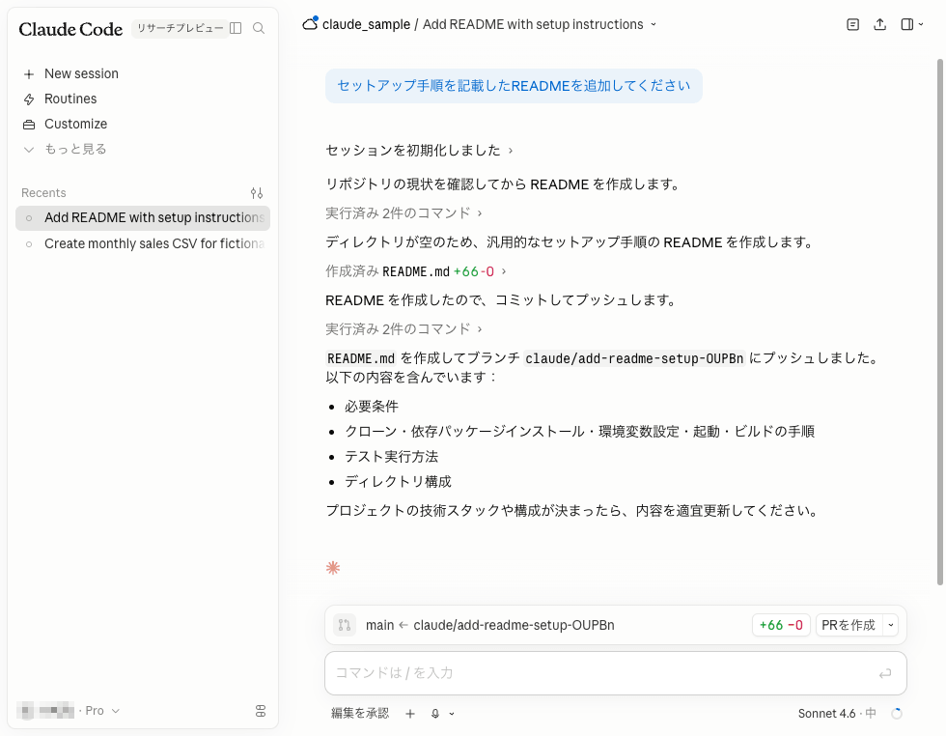
Task: Click the テスト実行方法 bullet item
Action: click(392, 457)
